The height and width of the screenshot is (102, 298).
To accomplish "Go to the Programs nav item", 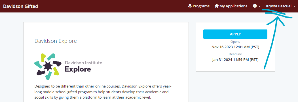I will (x=199, y=6).
